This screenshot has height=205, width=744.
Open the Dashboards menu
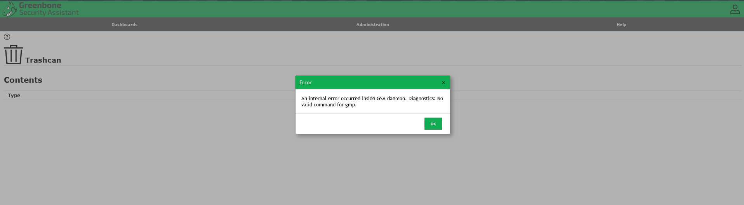tap(124, 24)
